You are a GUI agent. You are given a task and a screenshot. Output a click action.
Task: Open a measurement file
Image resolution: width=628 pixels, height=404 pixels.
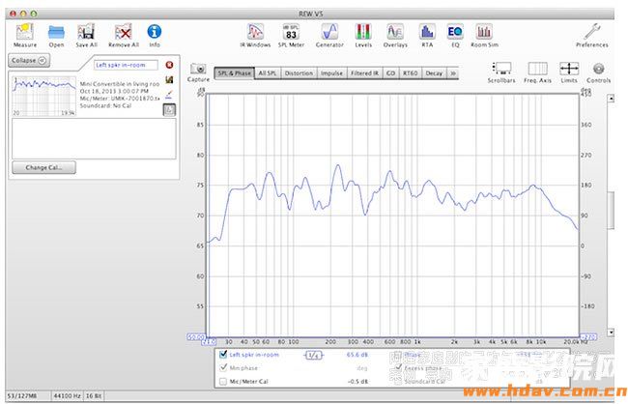click(56, 35)
